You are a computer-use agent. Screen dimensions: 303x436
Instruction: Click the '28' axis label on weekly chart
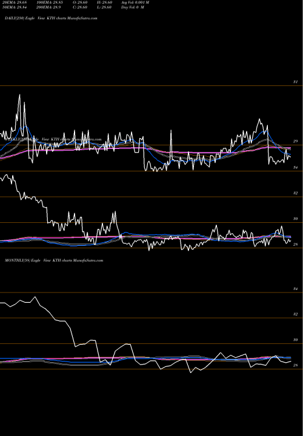click(295, 245)
